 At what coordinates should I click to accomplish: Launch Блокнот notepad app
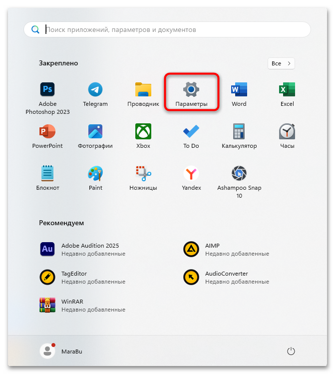pos(47,173)
